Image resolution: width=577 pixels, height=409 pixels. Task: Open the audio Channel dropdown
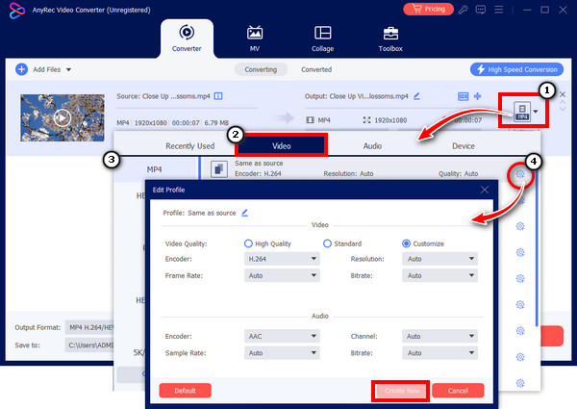click(439, 336)
